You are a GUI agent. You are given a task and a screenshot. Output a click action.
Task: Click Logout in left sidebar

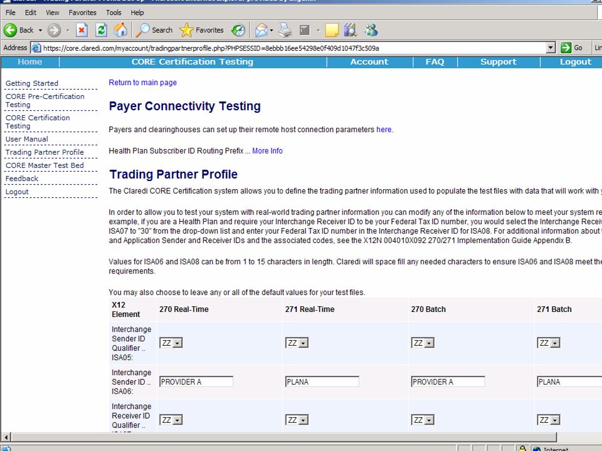(17, 192)
